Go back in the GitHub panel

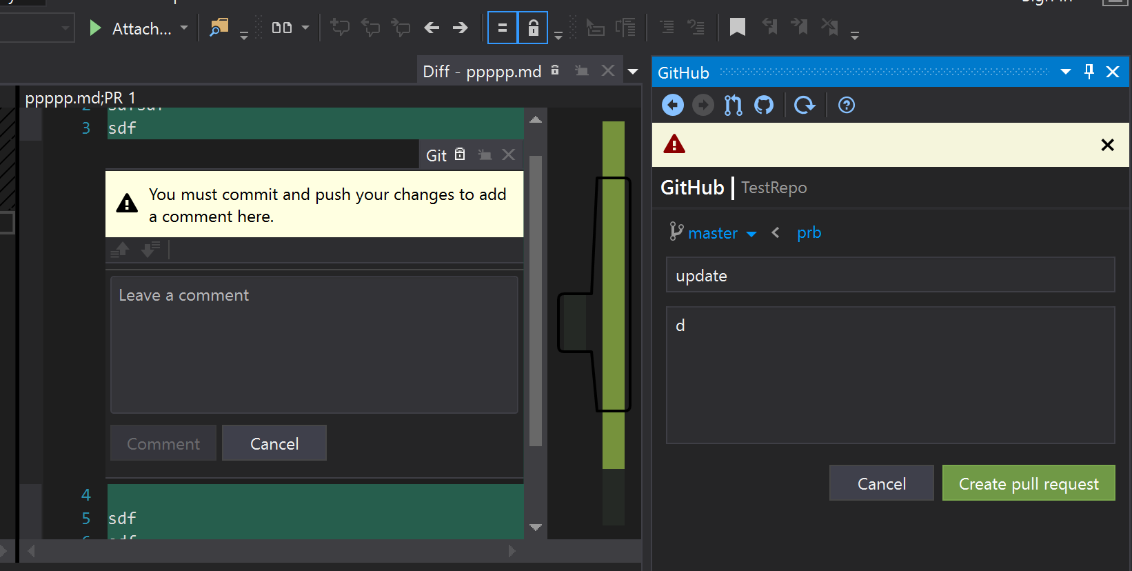point(673,105)
